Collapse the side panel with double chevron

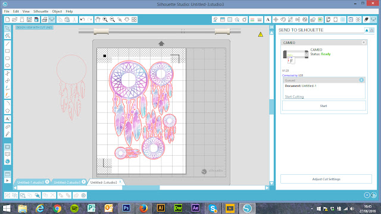(271, 27)
